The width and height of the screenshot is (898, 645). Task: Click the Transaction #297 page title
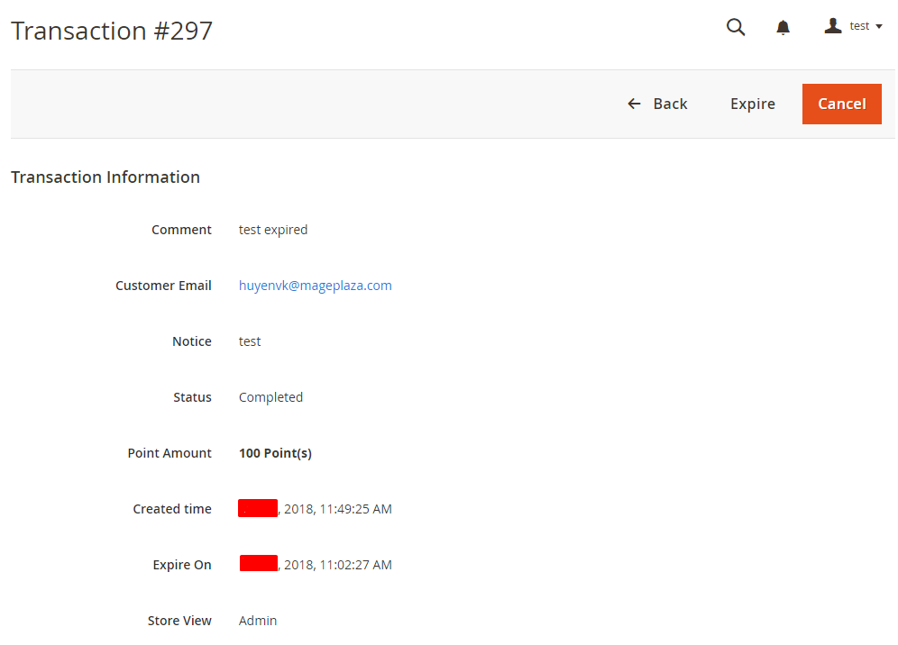click(112, 31)
